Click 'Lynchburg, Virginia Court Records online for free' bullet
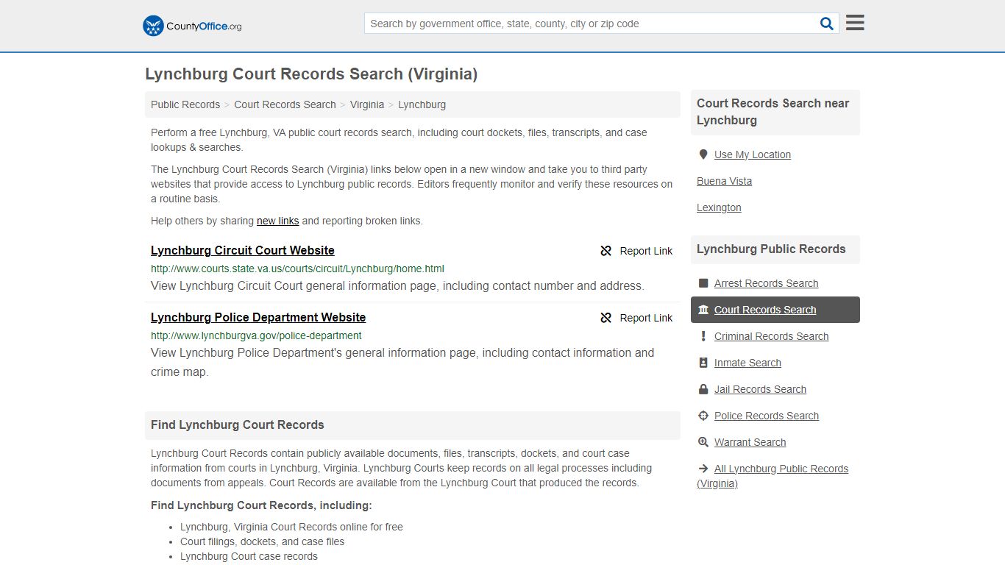Screen dimensions: 1005x565 pos(291,527)
